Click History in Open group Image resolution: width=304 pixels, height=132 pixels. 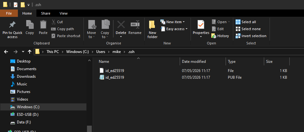(220, 36)
